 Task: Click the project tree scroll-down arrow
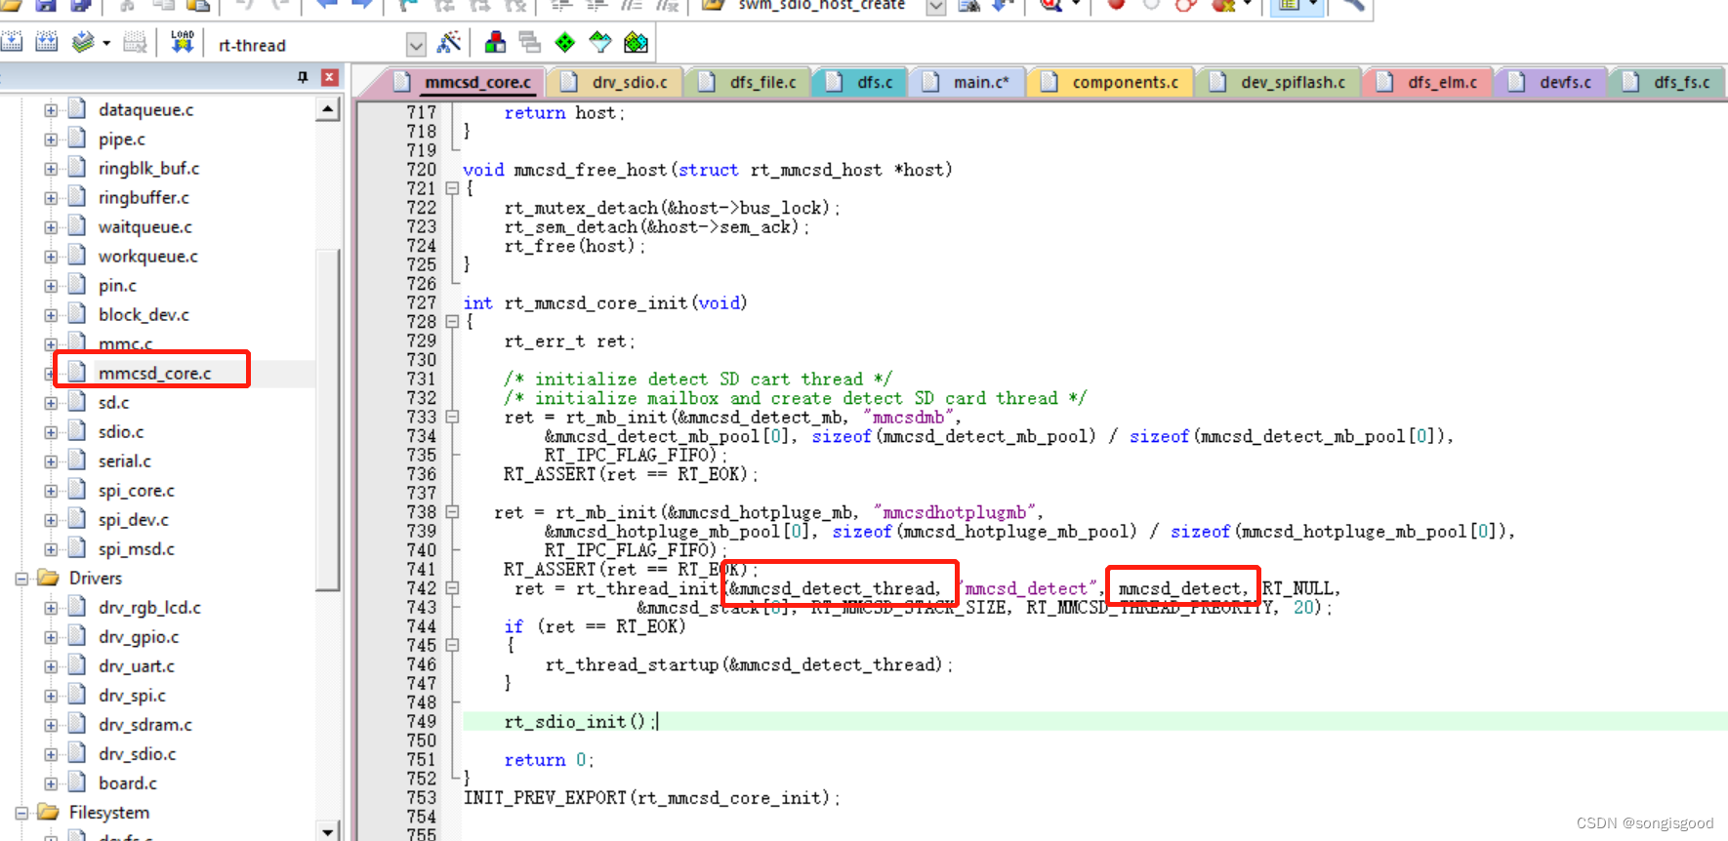[x=328, y=831]
